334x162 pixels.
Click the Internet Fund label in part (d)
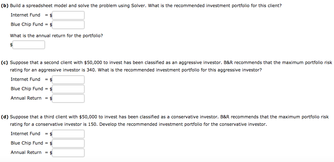(x=25, y=134)
